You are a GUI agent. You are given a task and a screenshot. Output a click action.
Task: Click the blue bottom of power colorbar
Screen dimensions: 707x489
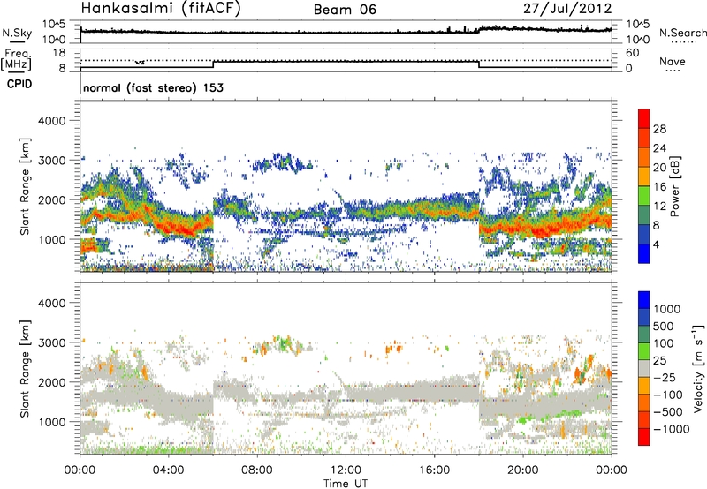[x=644, y=253]
